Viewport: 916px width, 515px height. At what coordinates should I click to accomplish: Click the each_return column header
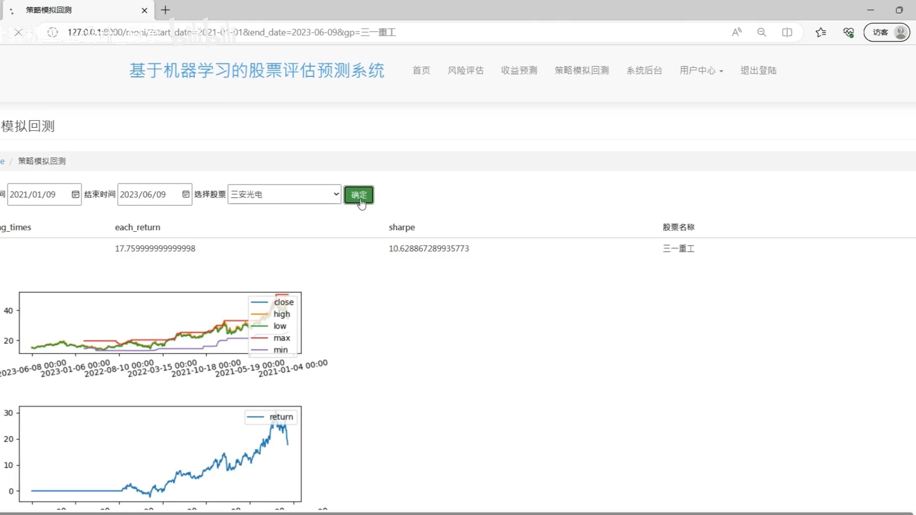(x=137, y=227)
